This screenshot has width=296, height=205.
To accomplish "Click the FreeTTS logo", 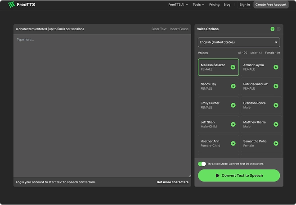I will point(22,5).
